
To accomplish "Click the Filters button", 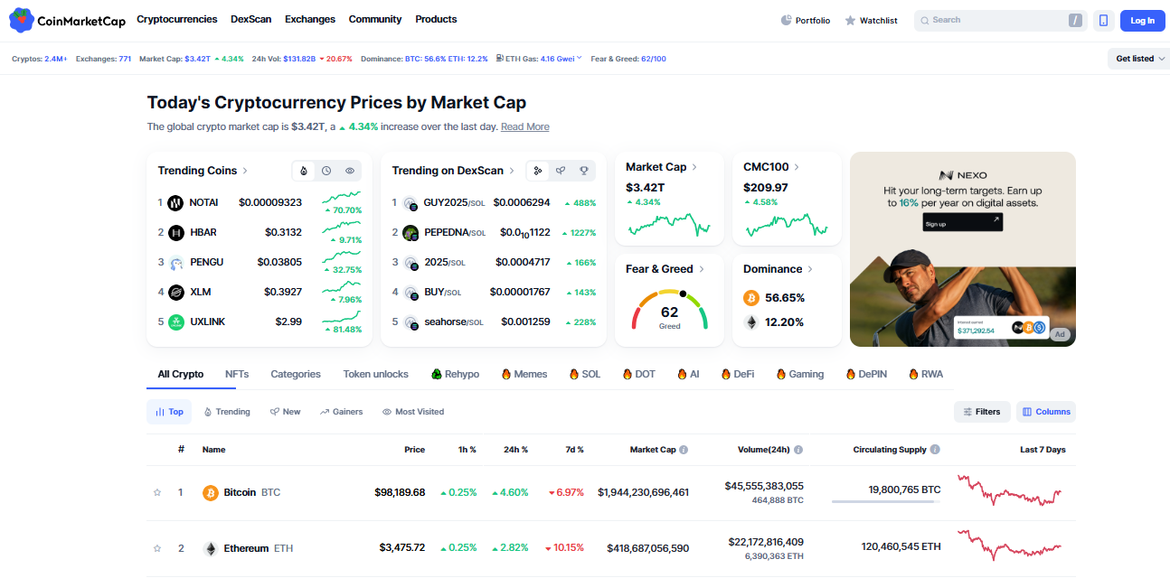I will [982, 412].
